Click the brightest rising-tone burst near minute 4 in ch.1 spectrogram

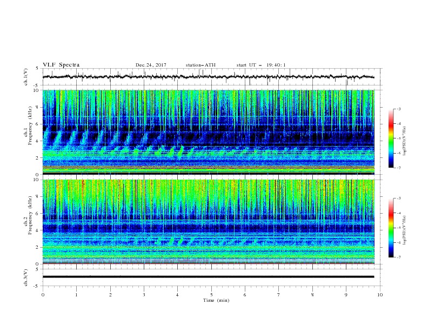180,153
